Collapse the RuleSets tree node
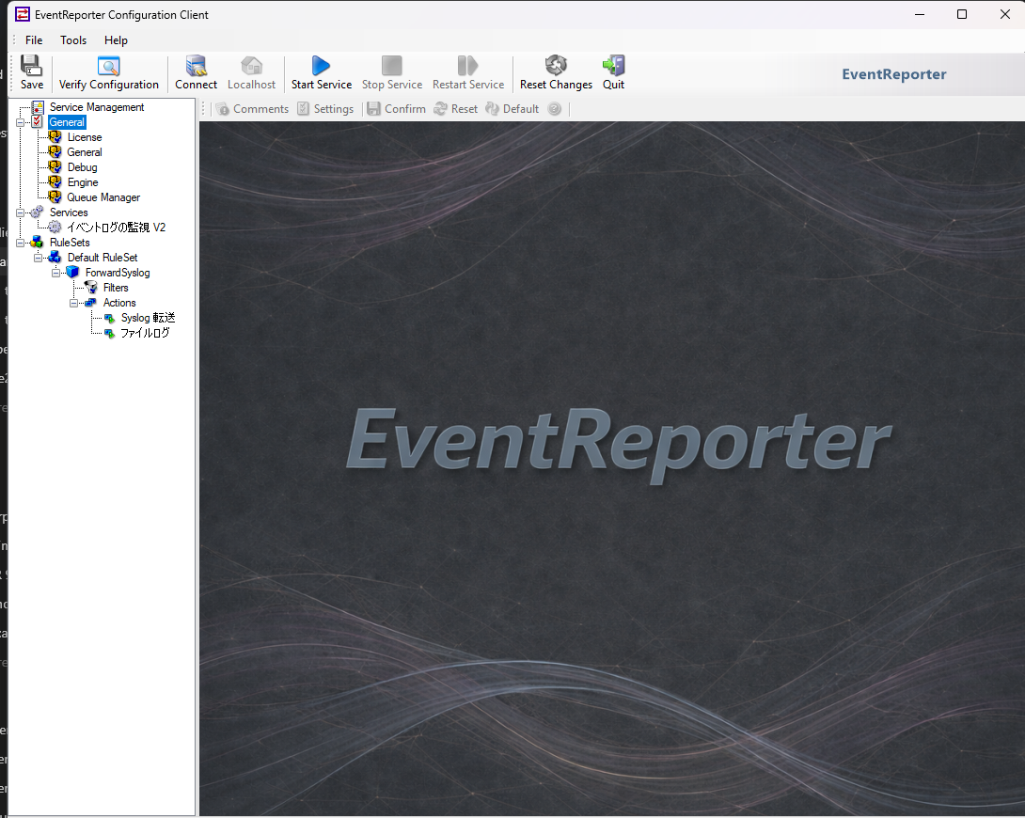 [x=21, y=243]
